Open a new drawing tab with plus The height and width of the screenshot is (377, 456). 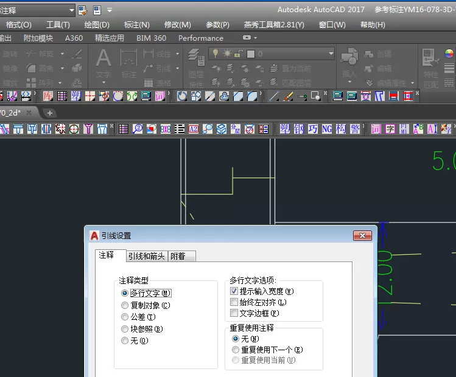[50, 113]
